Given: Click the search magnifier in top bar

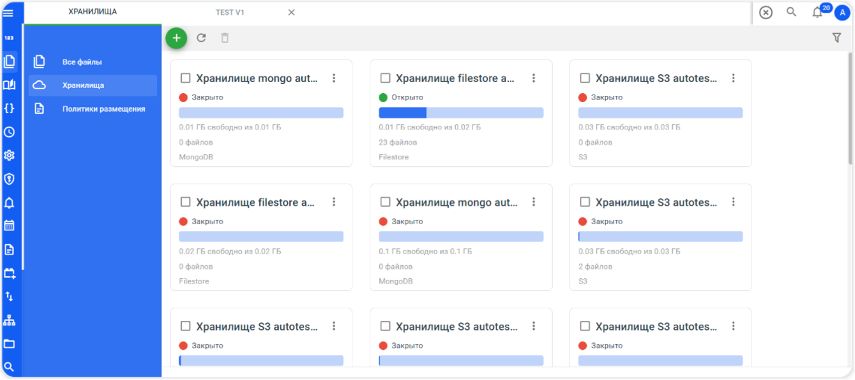Looking at the screenshot, I should (x=791, y=12).
